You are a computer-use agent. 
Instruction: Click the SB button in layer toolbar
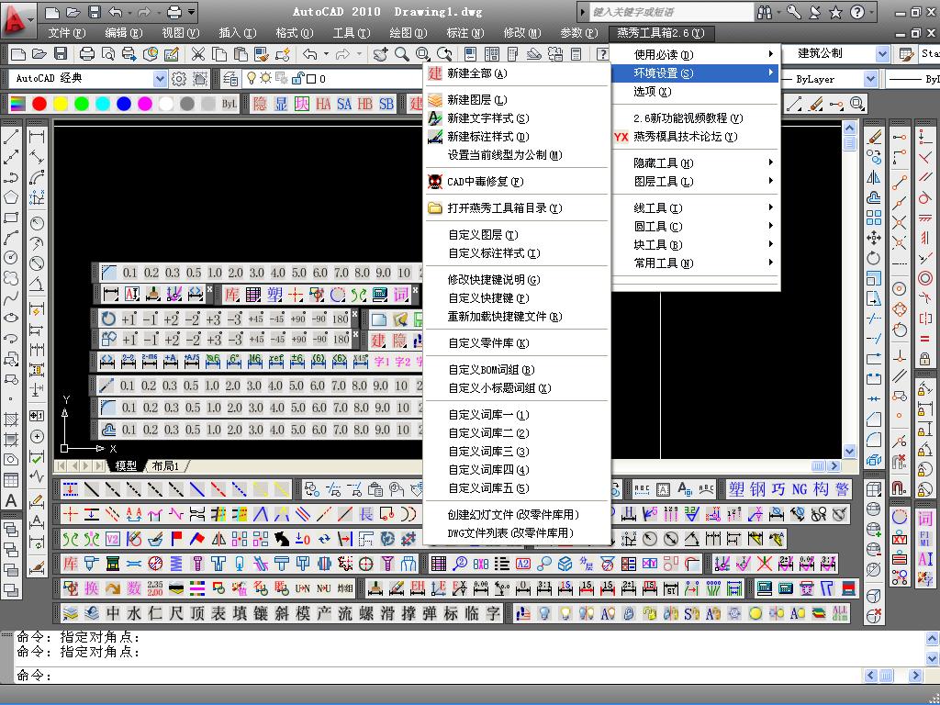click(386, 104)
